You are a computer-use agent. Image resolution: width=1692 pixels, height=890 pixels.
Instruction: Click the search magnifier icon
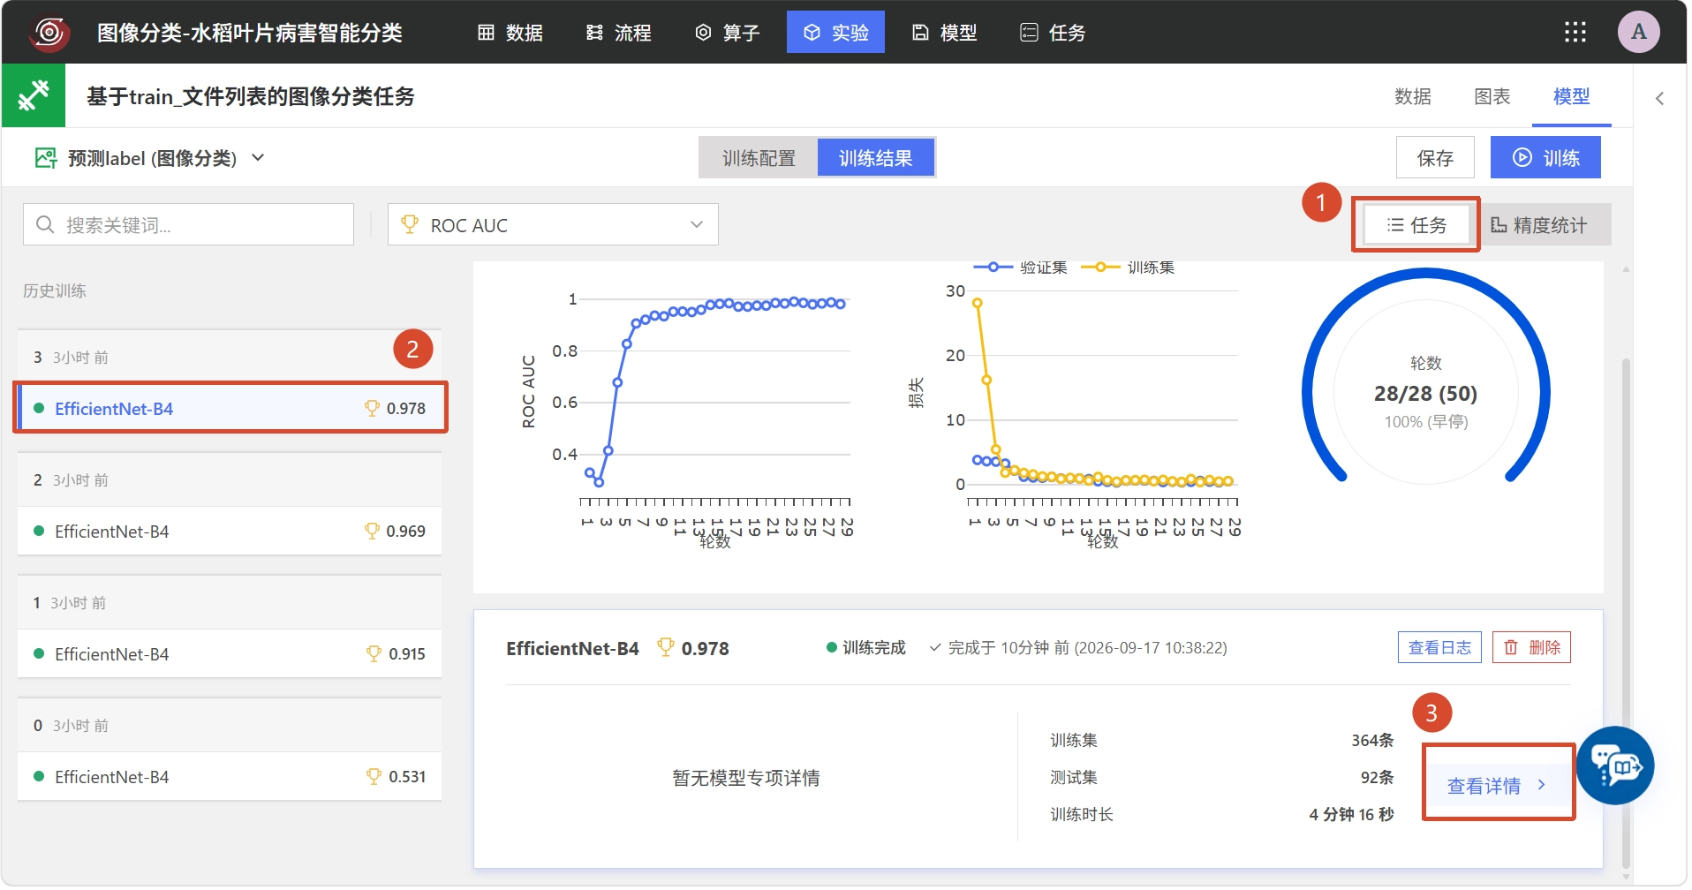[44, 225]
